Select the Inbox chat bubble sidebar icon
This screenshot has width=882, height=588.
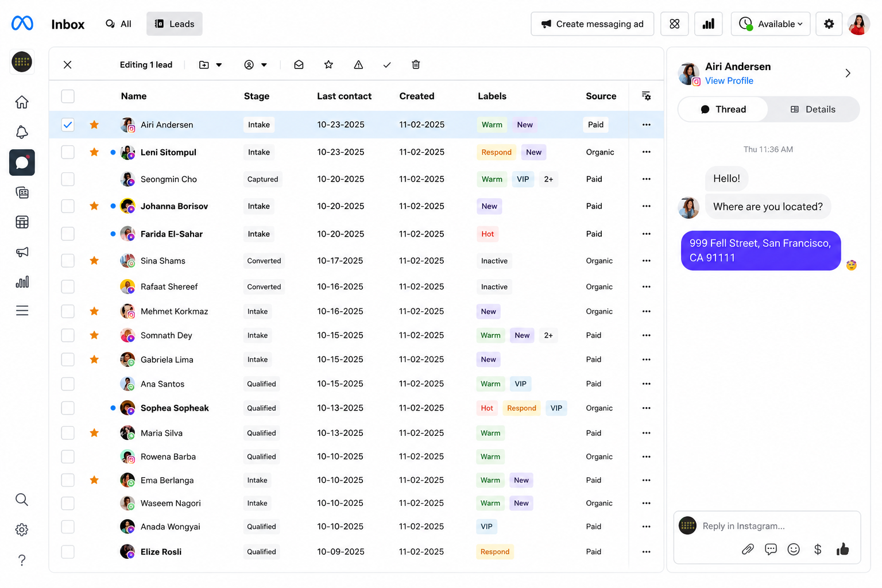pos(22,163)
